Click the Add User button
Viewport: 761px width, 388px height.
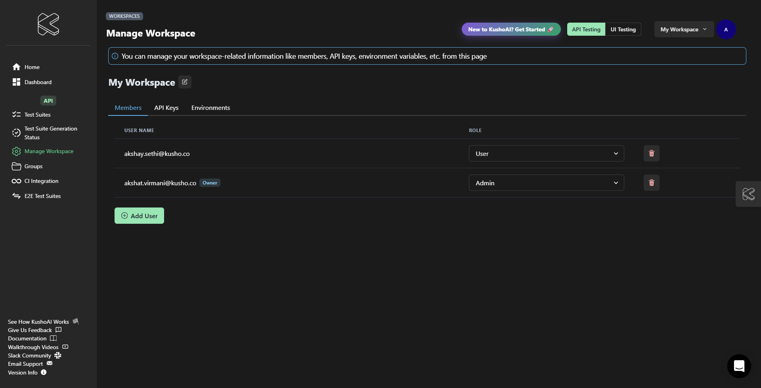pyautogui.click(x=139, y=216)
